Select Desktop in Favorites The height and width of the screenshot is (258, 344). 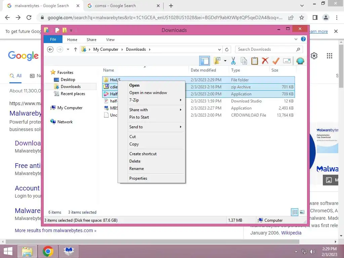68,79
